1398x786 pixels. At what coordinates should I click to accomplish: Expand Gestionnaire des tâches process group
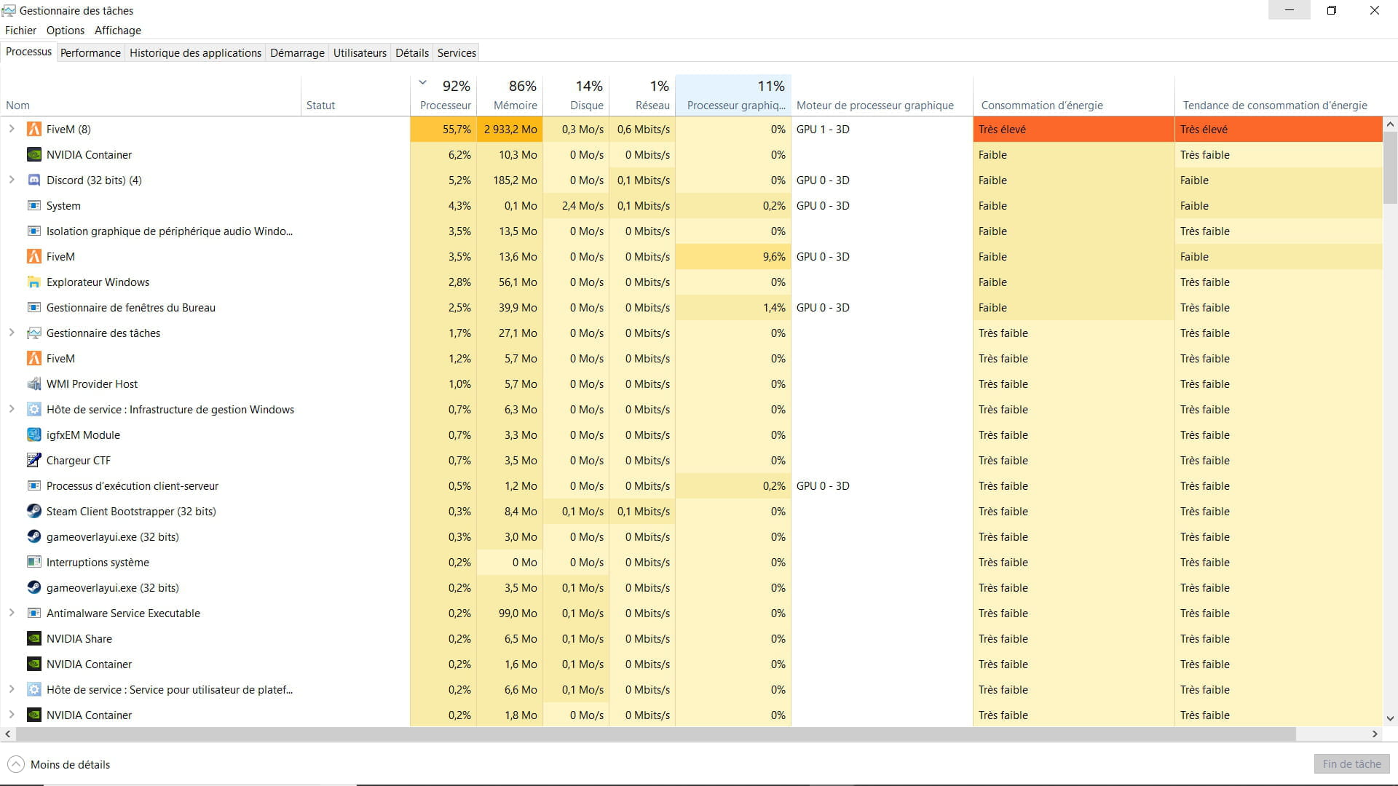point(12,333)
